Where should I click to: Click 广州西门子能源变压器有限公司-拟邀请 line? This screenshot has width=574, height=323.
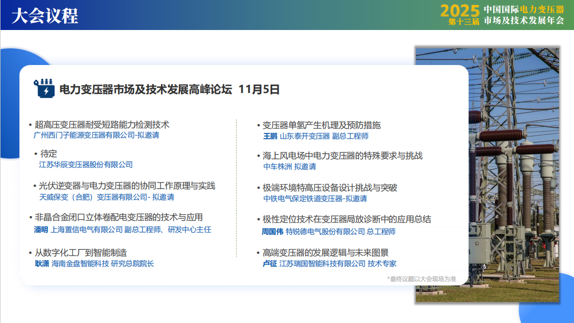coord(96,135)
